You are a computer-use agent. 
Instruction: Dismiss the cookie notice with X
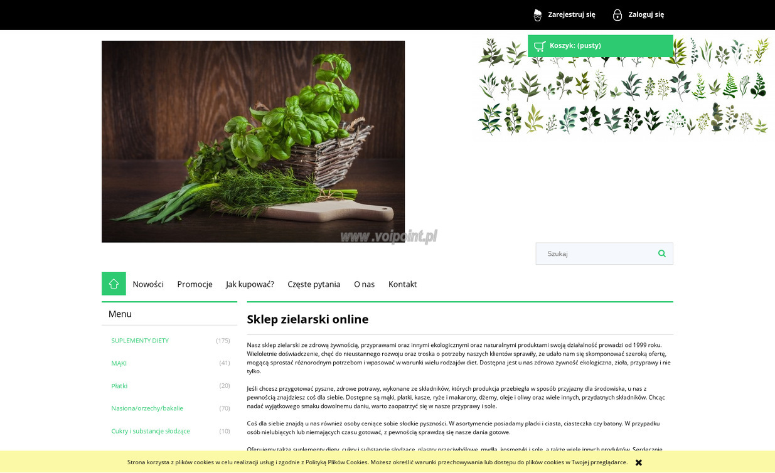click(x=639, y=462)
